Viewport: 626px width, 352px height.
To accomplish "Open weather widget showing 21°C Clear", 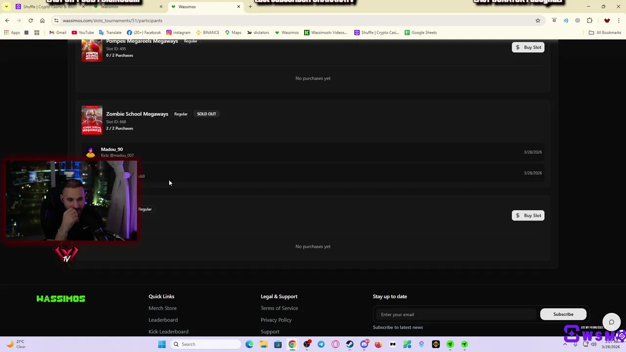I will pos(16,344).
